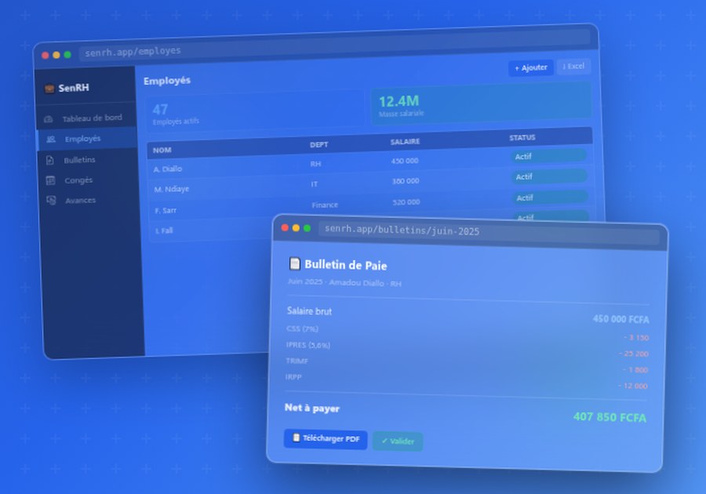The height and width of the screenshot is (494, 706).
Task: Select employee F. Sarr in the table
Action: point(166,210)
